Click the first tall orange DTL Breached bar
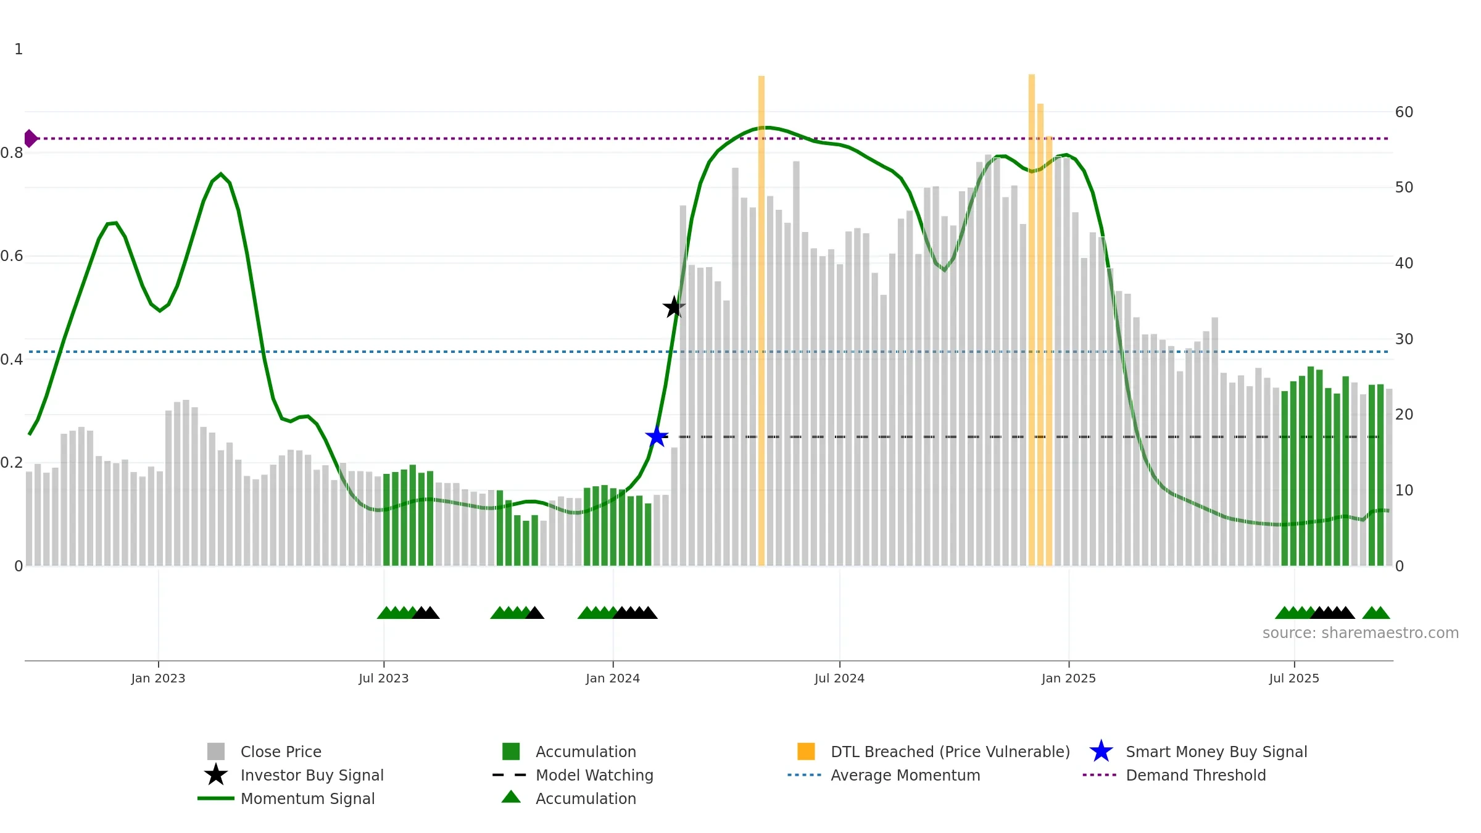This screenshot has height=833, width=1481. pos(761,321)
